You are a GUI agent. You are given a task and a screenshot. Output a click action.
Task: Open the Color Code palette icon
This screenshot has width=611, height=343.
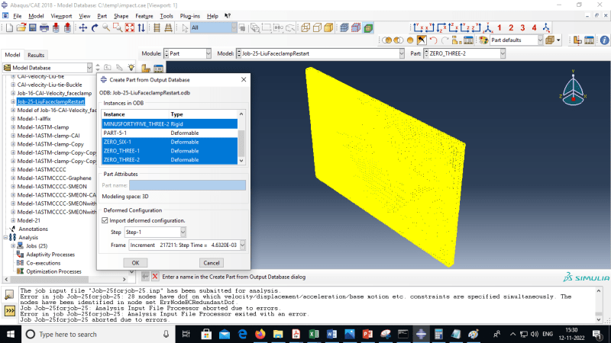pos(483,40)
